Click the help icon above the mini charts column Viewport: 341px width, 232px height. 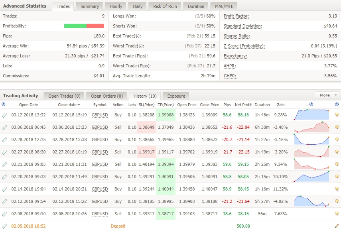point(311,104)
